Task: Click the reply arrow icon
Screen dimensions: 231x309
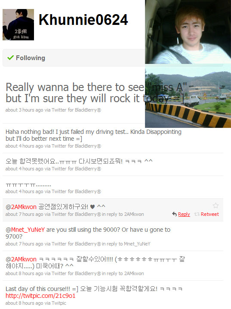Action: pos(174,214)
